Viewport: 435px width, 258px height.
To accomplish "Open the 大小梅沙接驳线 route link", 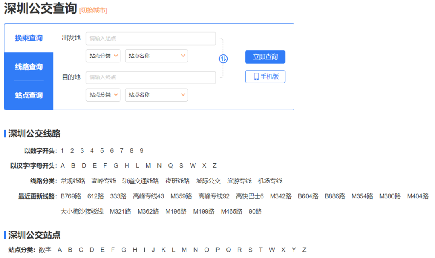I will coord(82,212).
